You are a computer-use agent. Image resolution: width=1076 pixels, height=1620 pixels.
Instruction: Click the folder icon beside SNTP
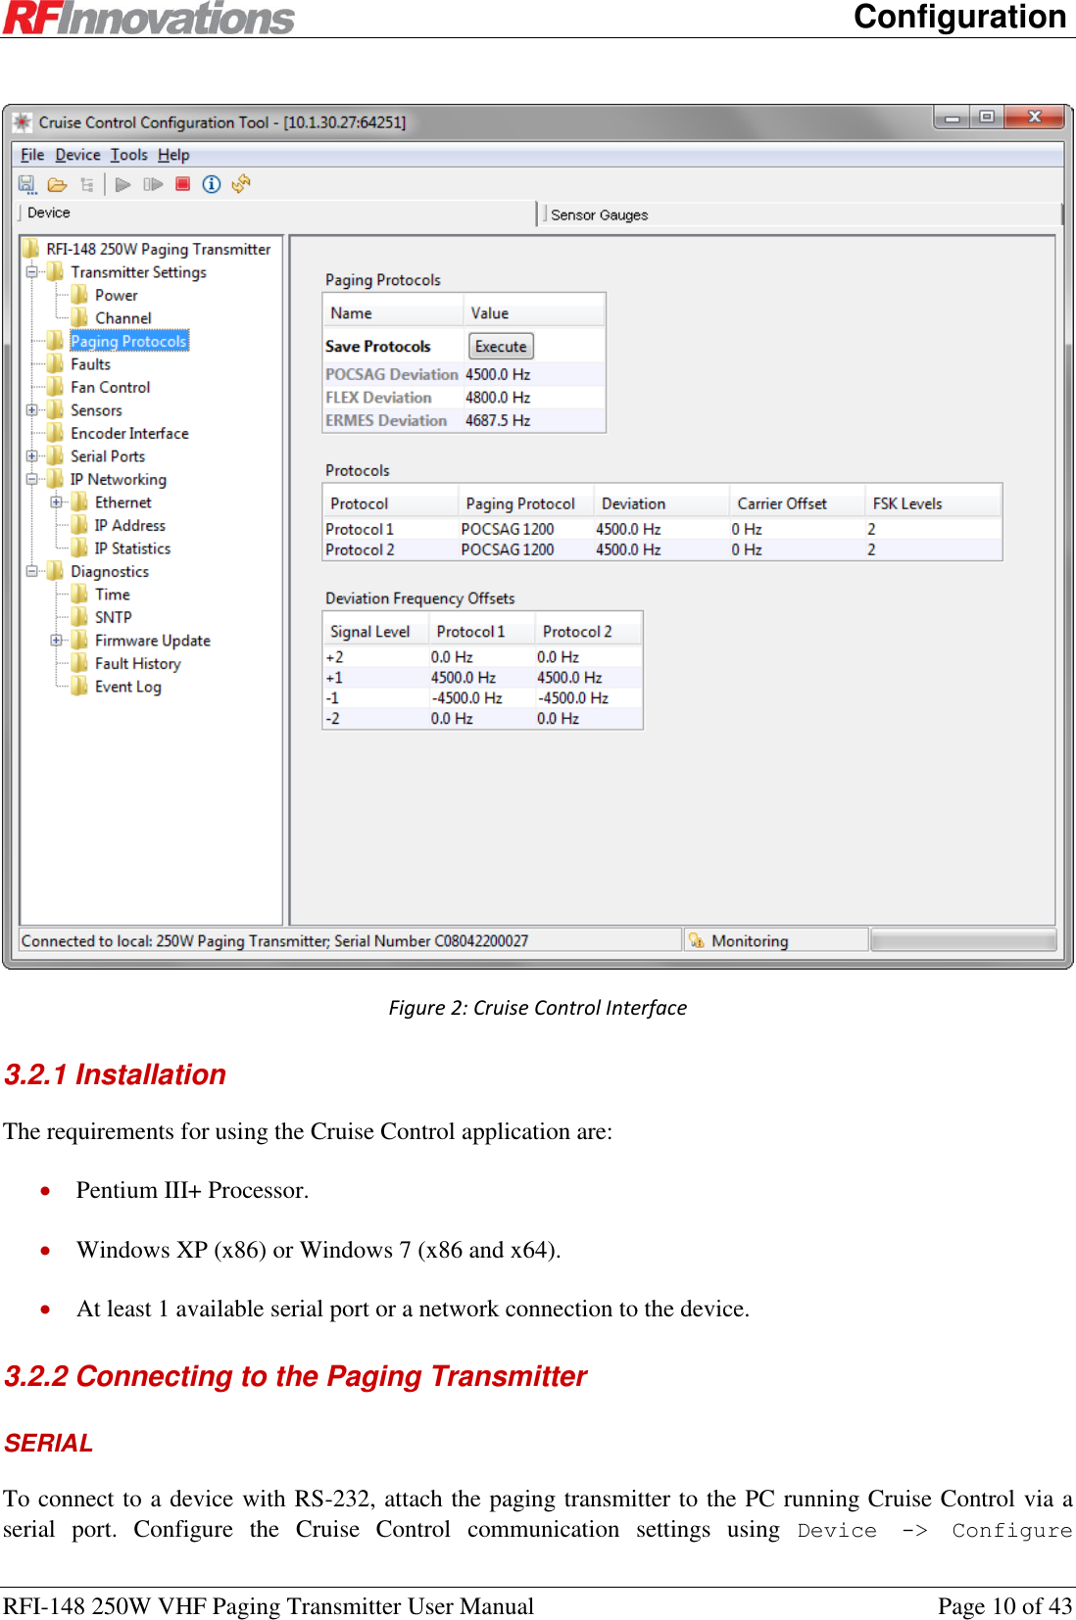[80, 617]
